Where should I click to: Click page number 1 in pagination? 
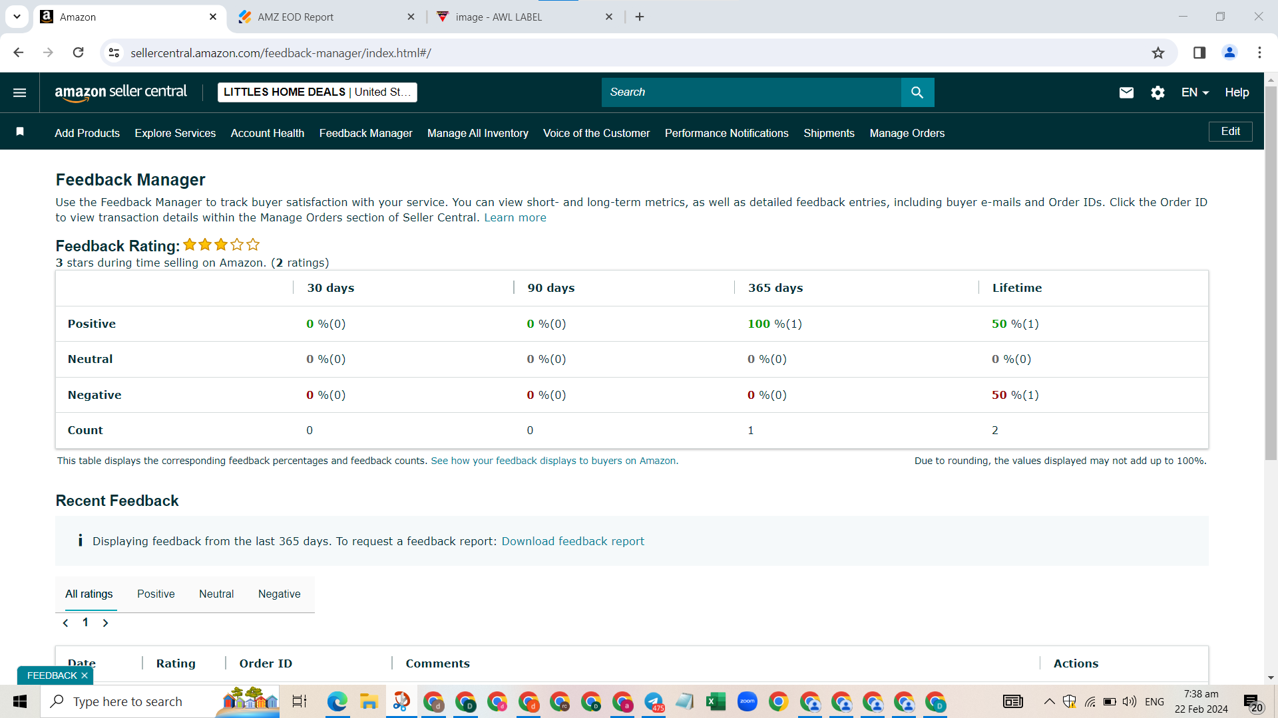click(x=85, y=623)
